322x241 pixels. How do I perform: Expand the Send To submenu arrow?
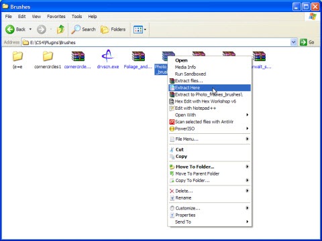pyautogui.click(x=248, y=222)
